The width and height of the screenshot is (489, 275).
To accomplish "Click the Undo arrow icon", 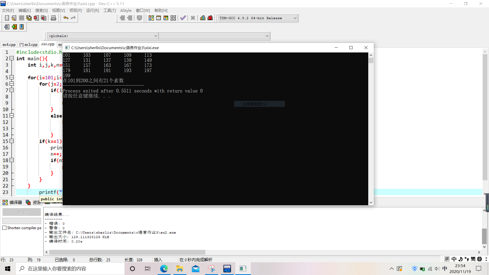I will click(x=66, y=18).
